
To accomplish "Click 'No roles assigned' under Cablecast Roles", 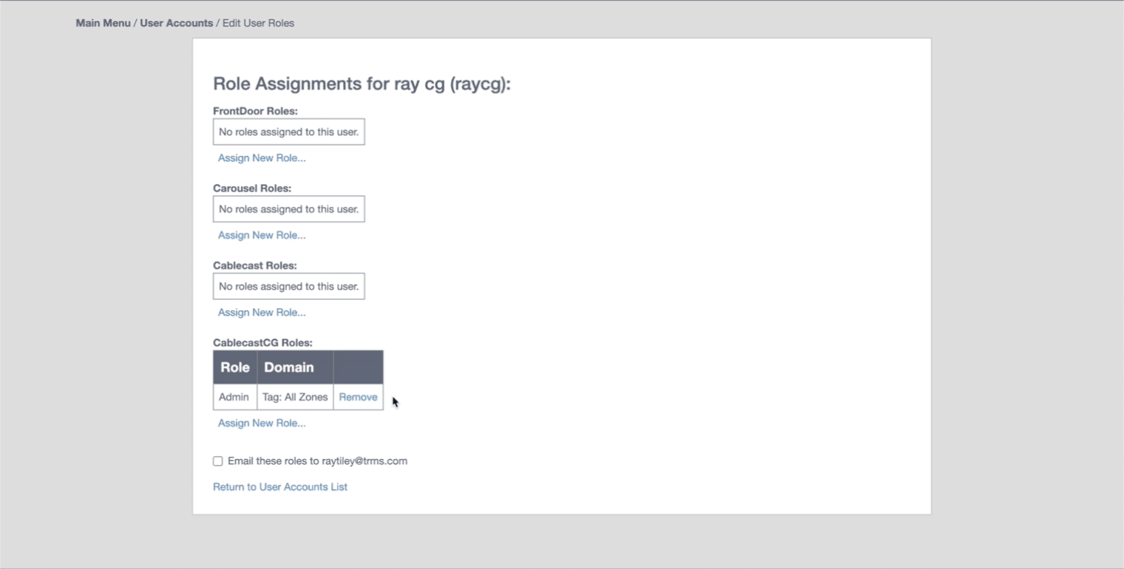I will 288,286.
